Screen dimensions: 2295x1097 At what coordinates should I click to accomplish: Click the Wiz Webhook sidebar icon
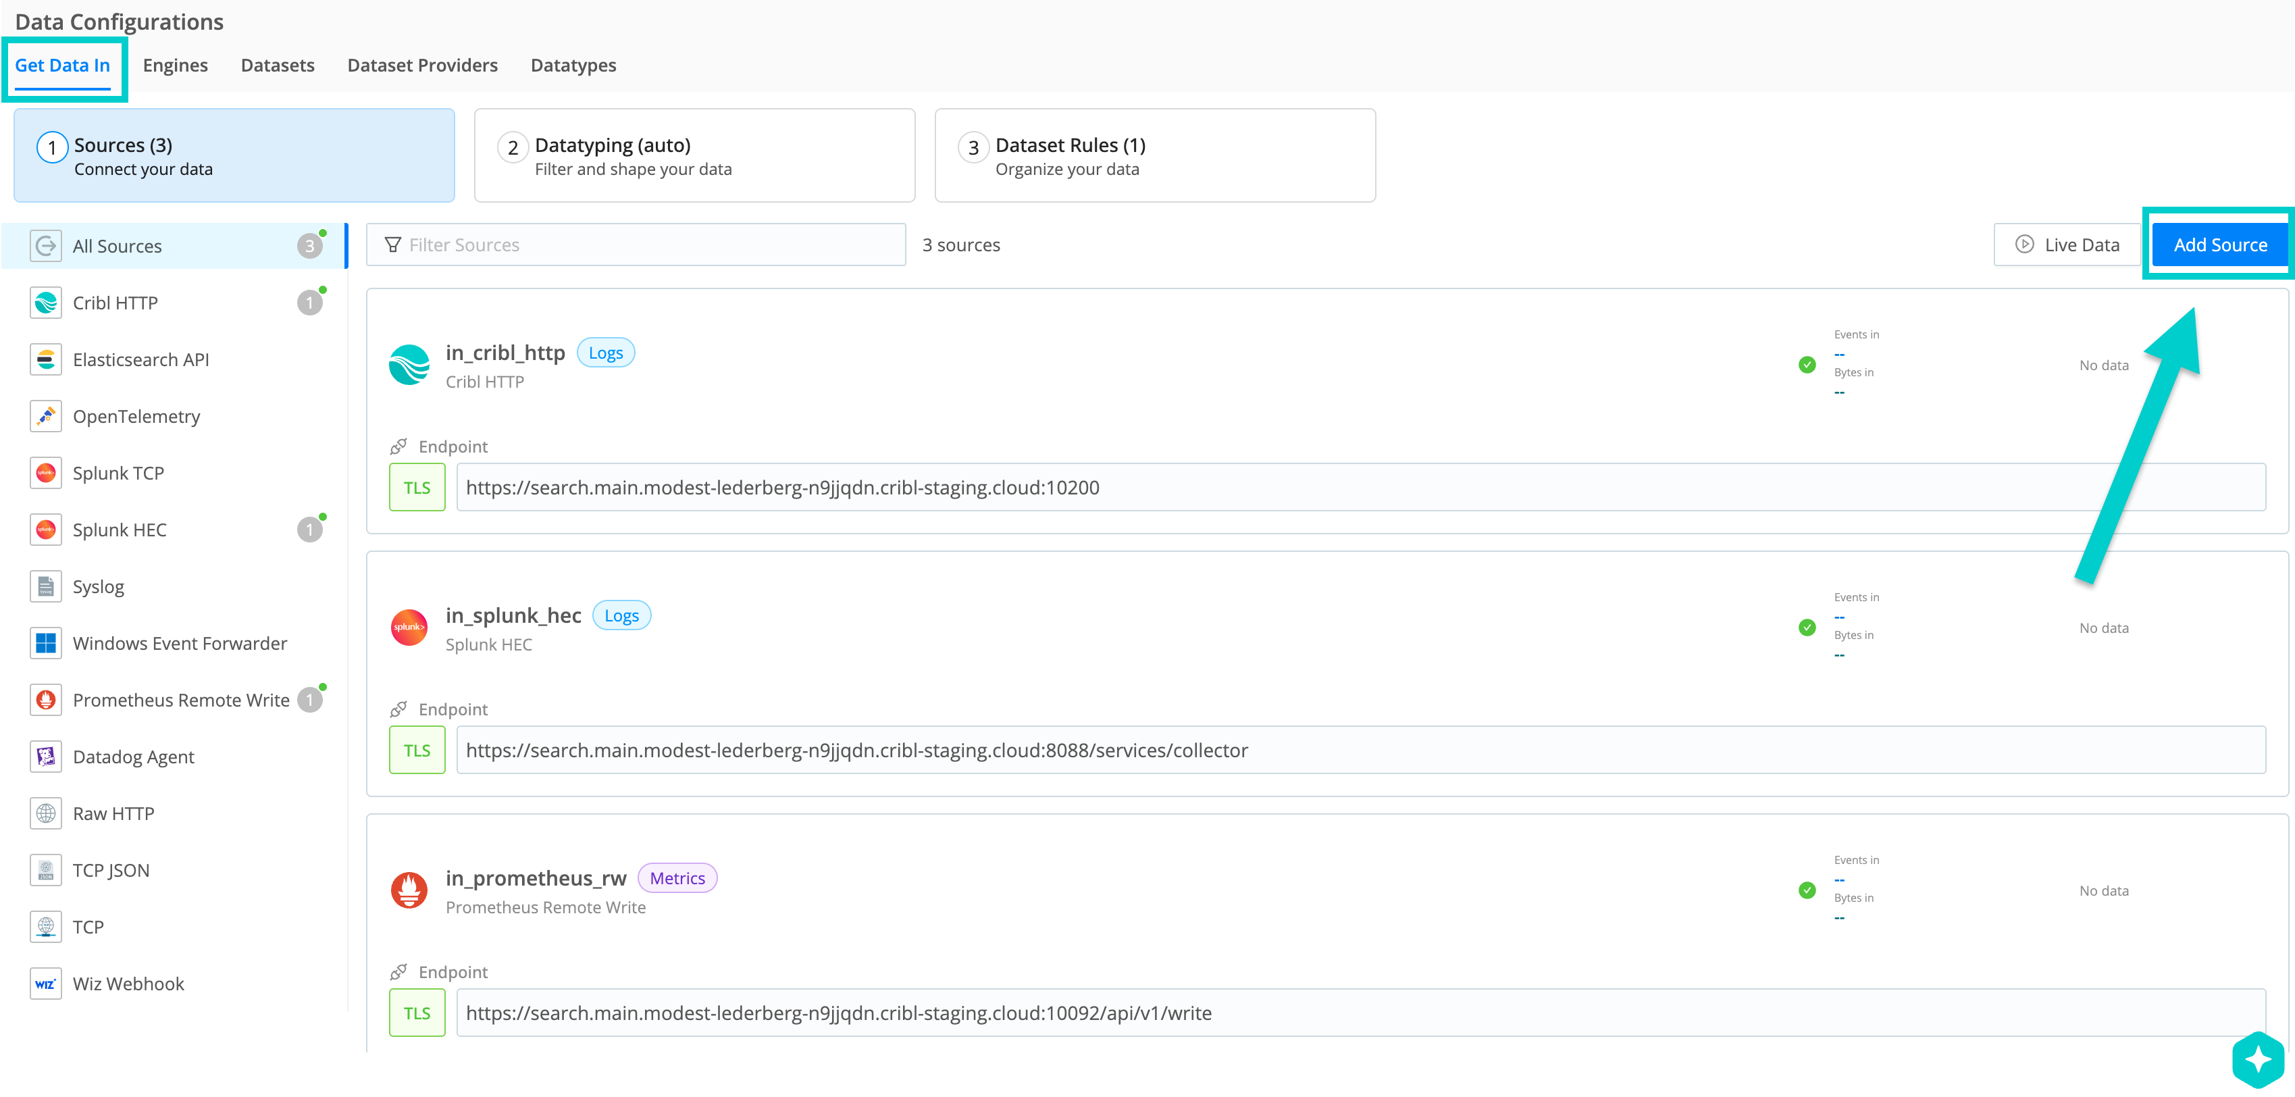click(45, 984)
